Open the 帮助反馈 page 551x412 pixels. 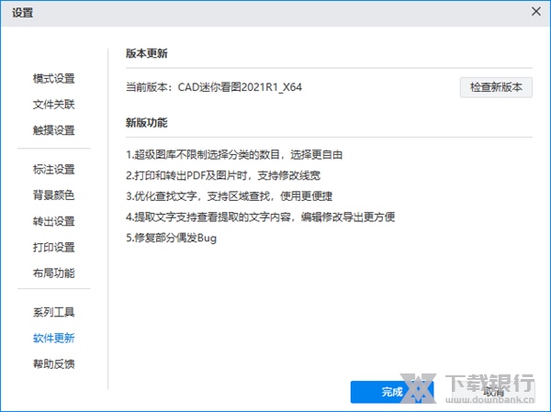pos(53,363)
